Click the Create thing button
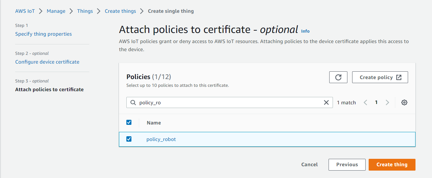Screen dimensions: 432x178 [x=392, y=165]
